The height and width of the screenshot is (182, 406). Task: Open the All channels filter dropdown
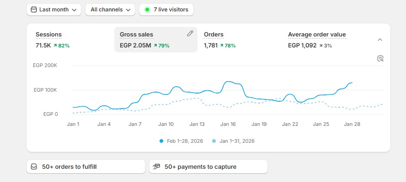tap(110, 10)
